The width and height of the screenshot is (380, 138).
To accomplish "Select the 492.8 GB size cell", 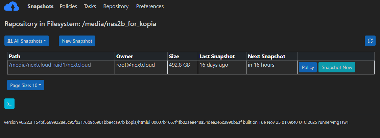I will (x=183, y=67).
